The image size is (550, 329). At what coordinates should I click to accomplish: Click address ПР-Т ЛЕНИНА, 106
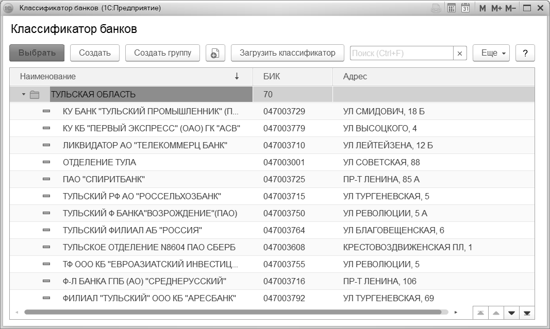(x=379, y=281)
